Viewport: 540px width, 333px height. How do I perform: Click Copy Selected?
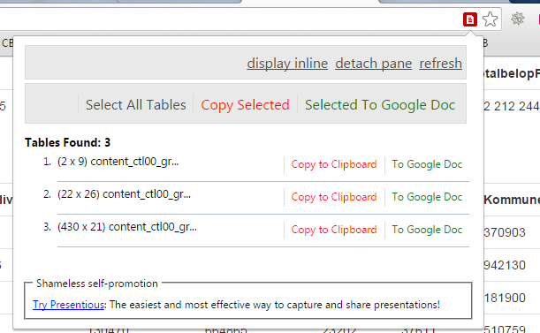point(245,105)
